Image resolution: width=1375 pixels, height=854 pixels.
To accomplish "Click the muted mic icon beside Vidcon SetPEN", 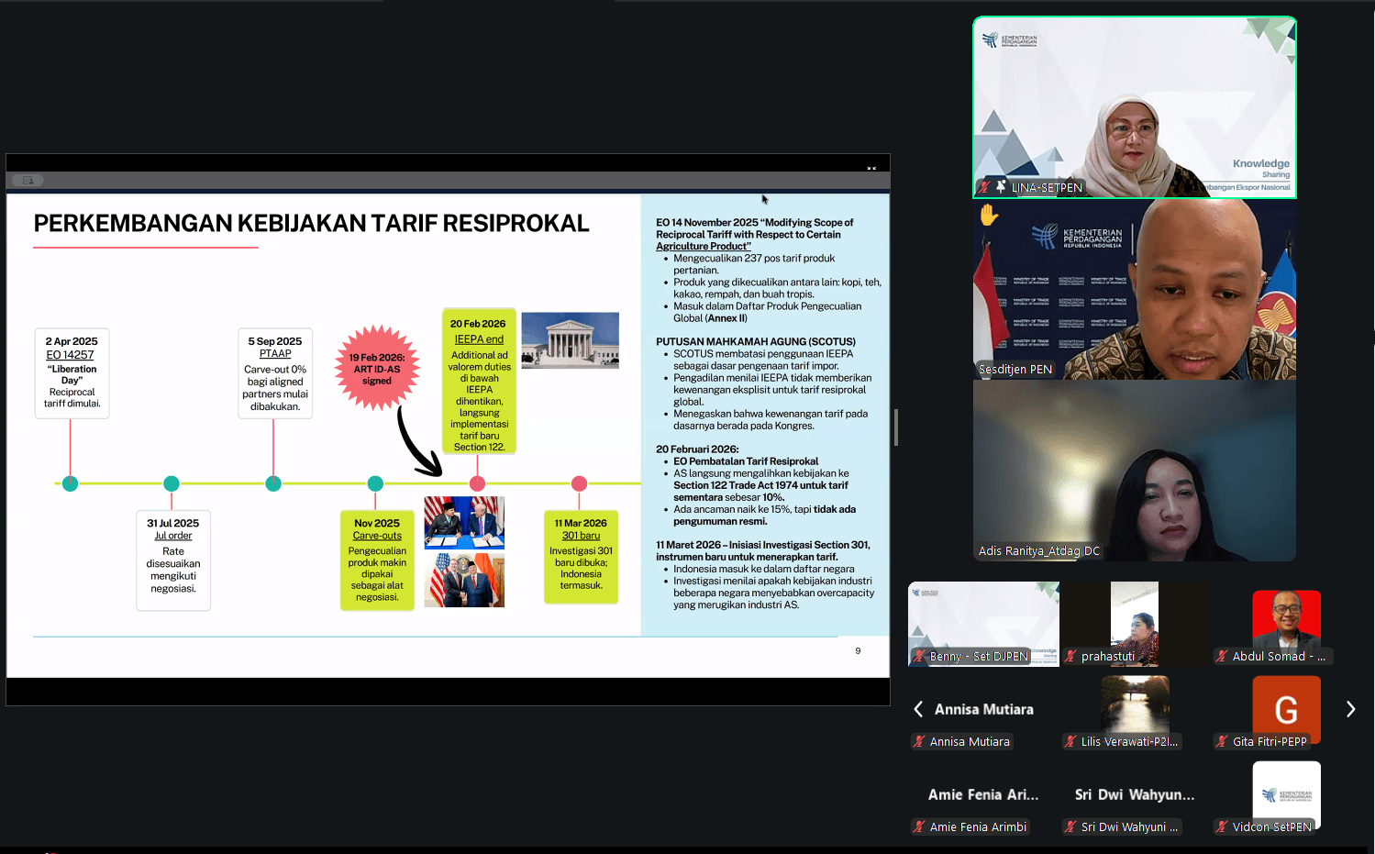I will click(1222, 826).
